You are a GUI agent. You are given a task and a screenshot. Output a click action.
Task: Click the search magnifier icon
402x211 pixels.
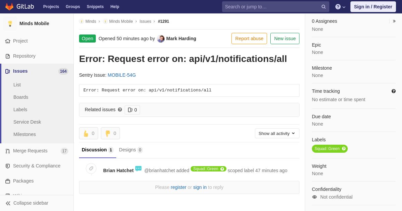(x=324, y=7)
